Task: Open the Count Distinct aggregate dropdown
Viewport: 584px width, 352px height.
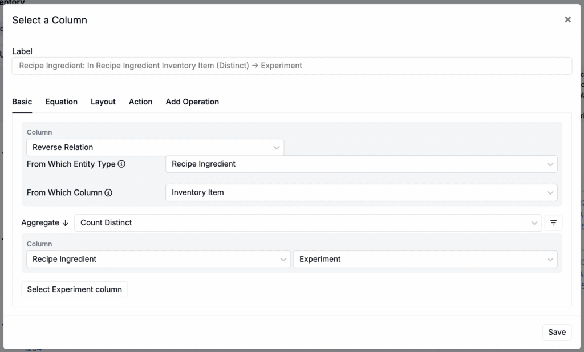Action: [x=307, y=222]
